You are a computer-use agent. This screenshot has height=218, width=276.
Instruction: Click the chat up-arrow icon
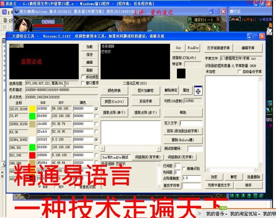coord(238,196)
